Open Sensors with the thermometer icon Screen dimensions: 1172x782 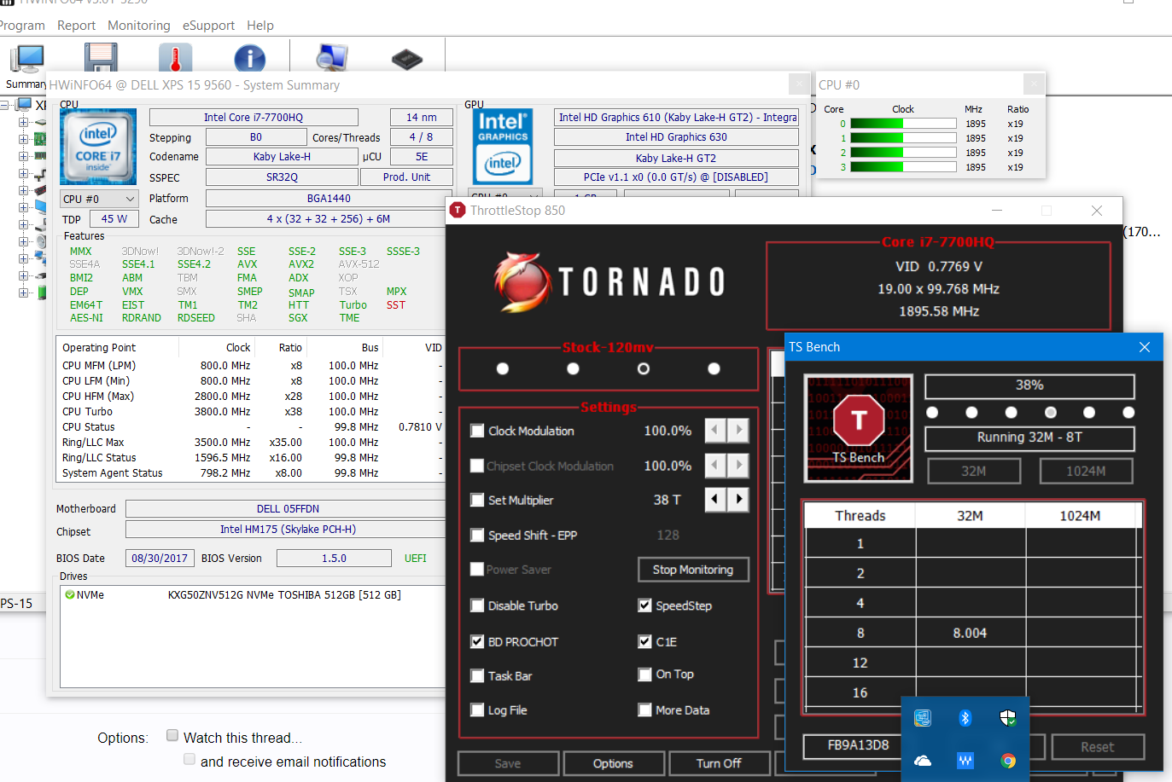click(175, 57)
